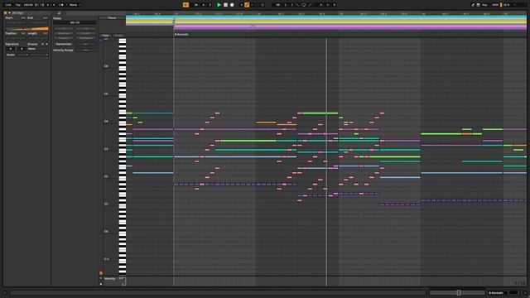Click the Set button next to Length
Screen dimensions: 530x298
point(45,33)
